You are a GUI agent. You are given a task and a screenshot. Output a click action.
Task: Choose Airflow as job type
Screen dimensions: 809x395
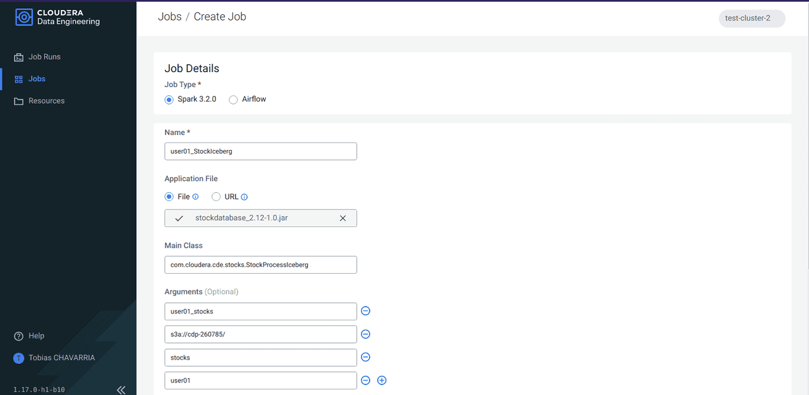click(233, 100)
